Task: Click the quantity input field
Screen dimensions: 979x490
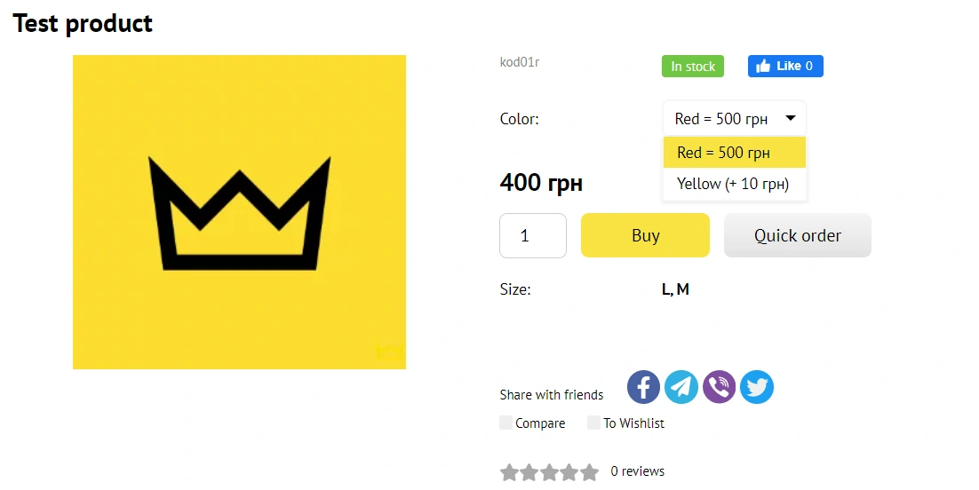Action: (532, 235)
